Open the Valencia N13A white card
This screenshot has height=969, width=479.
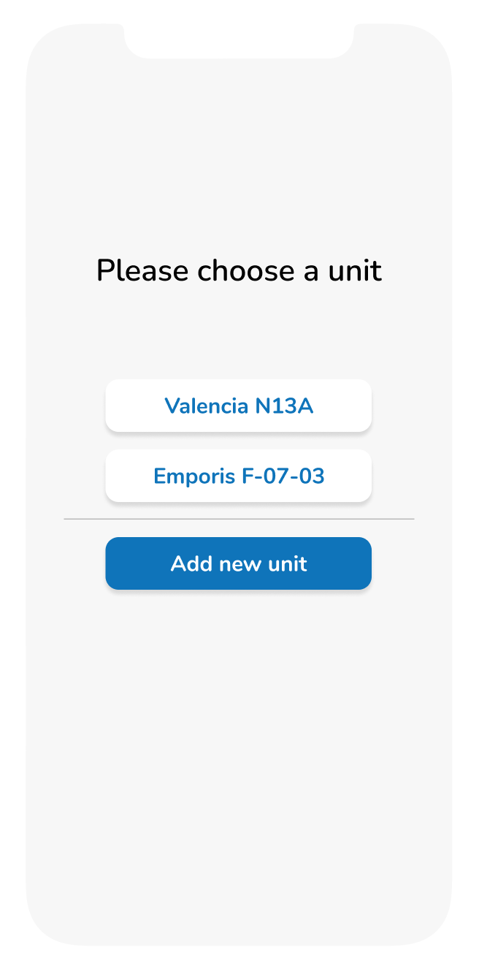click(239, 406)
